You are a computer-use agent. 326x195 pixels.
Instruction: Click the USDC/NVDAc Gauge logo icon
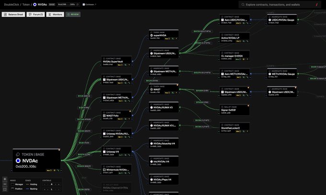point(269,20)
